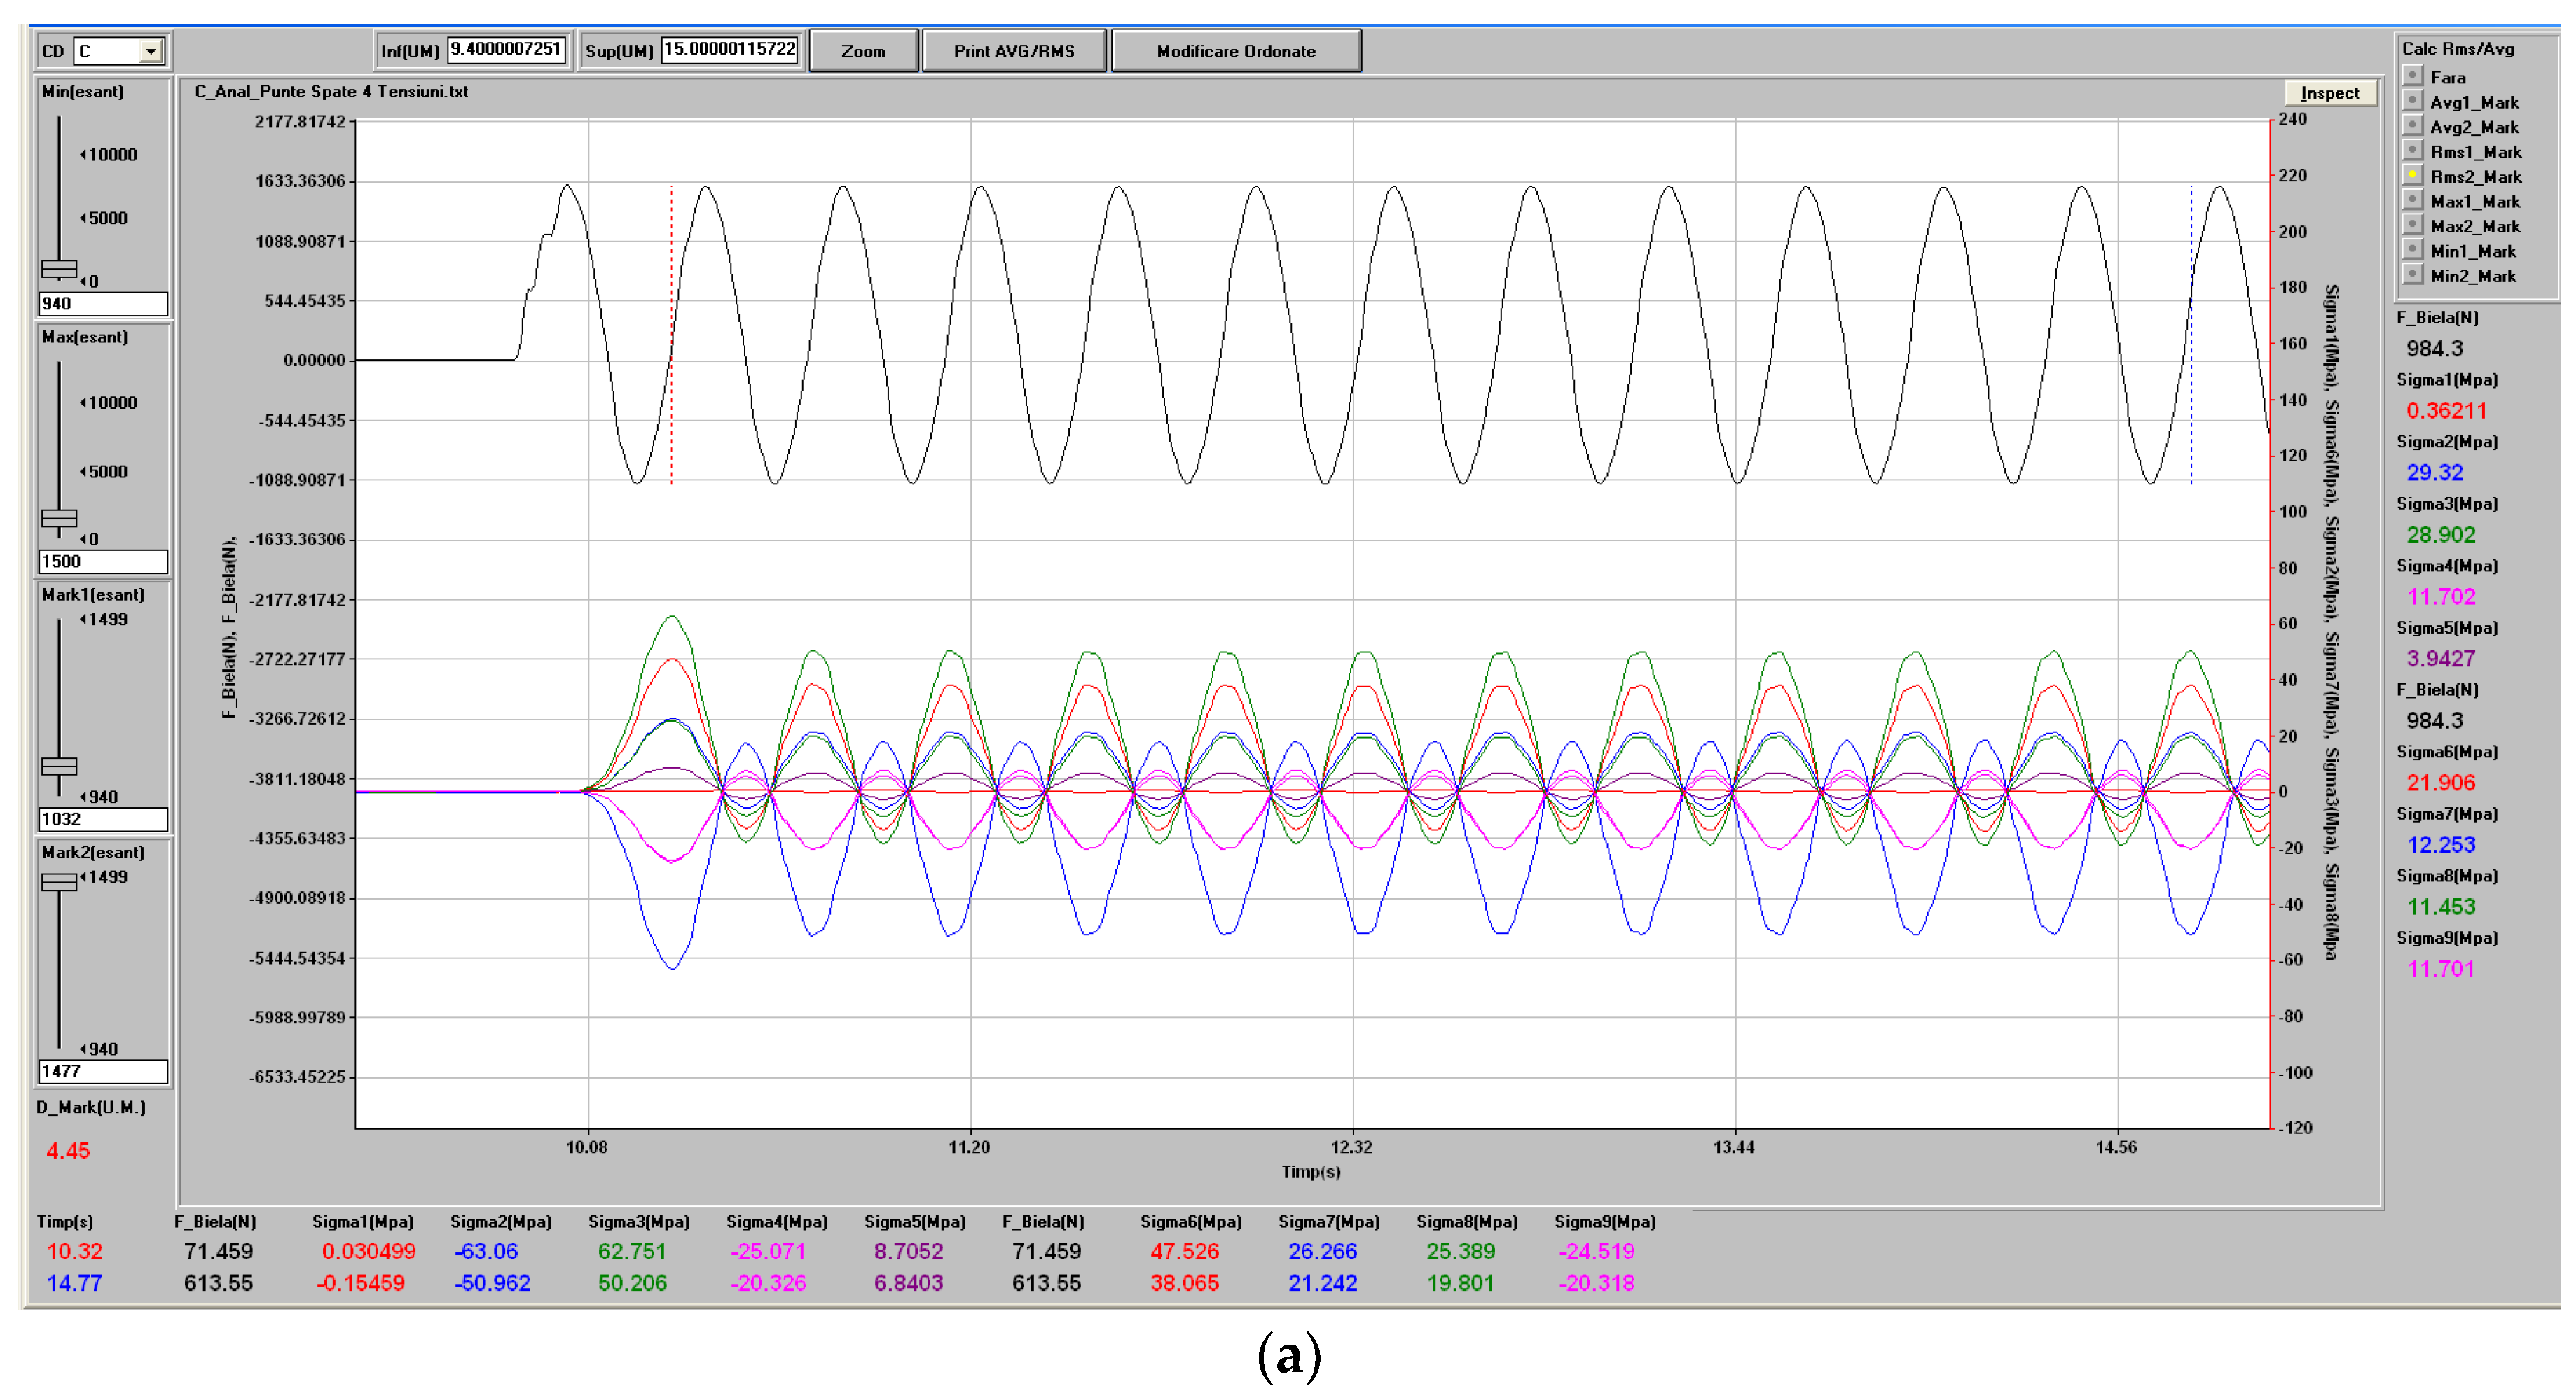Click the Sigma6 value 38.065 in second row
Screen dimensions: 2576x1398
[1185, 1284]
